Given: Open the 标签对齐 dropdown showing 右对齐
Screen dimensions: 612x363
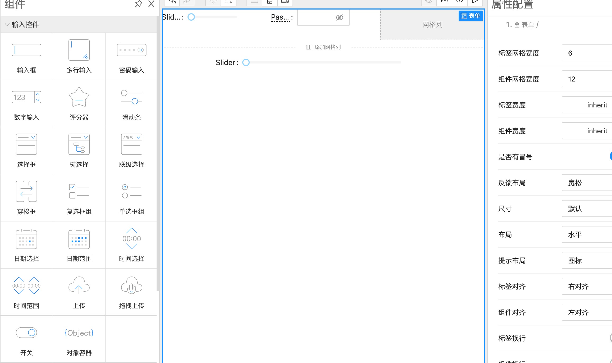Looking at the screenshot, I should click(x=587, y=287).
